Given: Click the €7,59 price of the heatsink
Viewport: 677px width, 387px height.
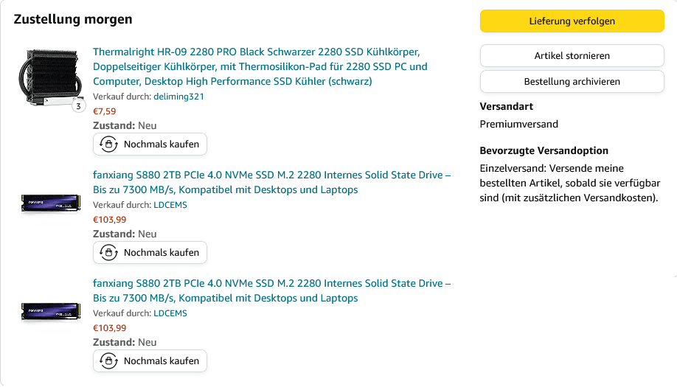Looking at the screenshot, I should coord(104,111).
